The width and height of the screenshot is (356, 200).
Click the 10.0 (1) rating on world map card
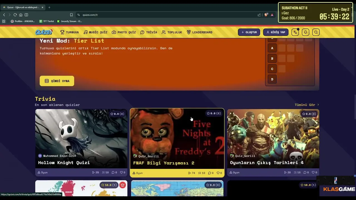[109, 185]
